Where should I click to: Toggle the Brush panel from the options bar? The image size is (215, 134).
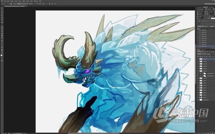pyautogui.click(x=11, y=4)
